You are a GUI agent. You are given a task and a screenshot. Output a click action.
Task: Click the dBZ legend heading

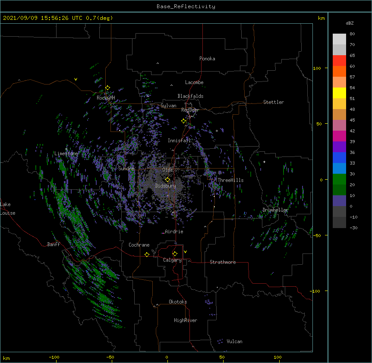pos(350,23)
